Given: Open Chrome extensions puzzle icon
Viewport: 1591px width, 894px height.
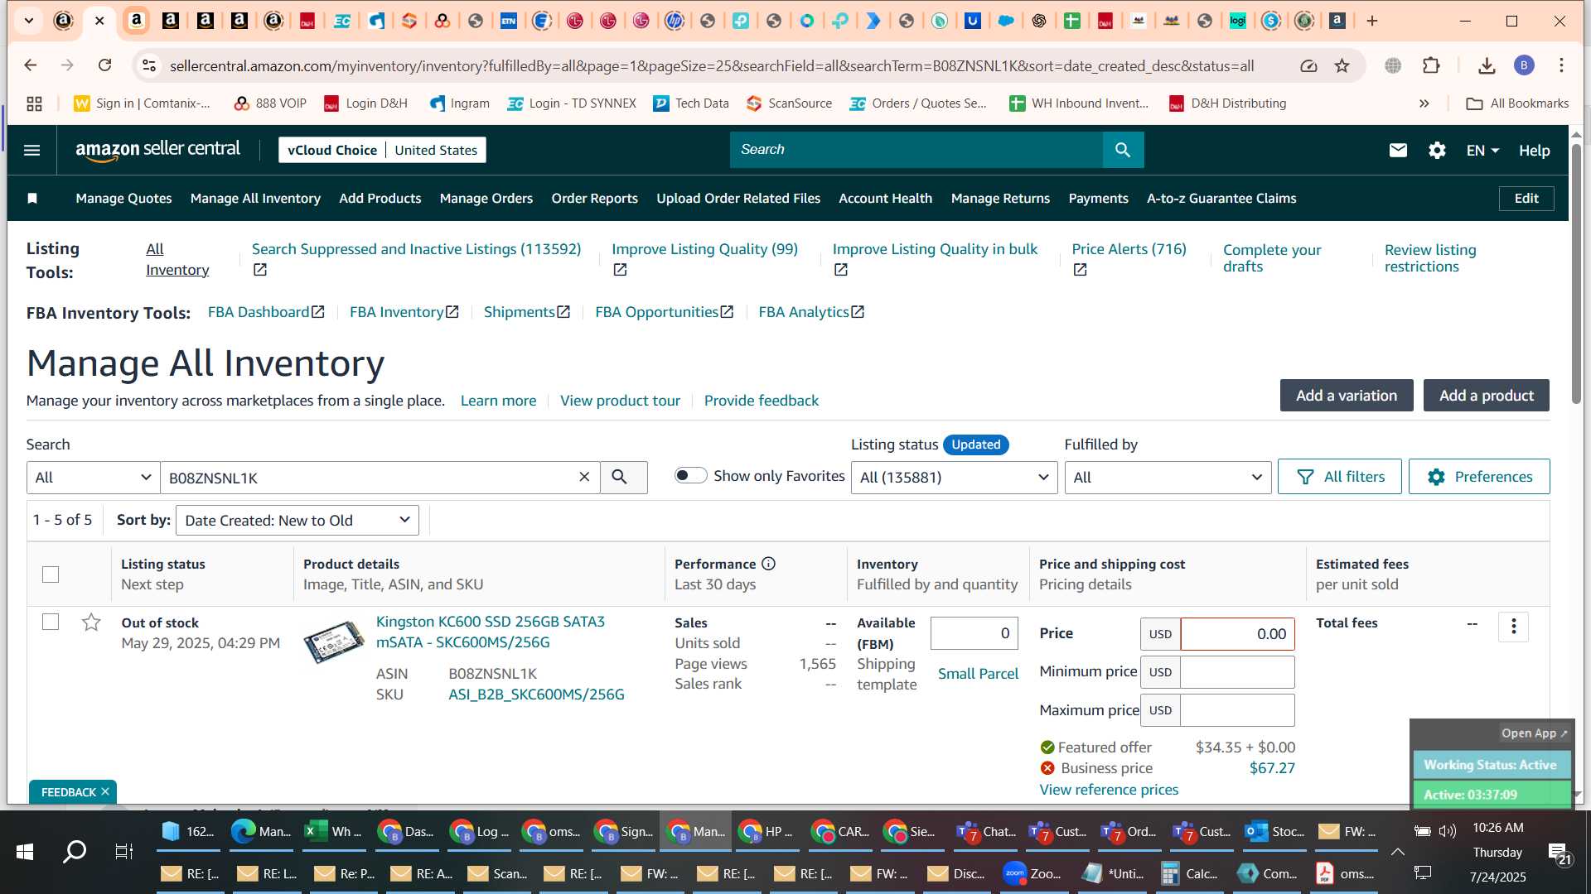Looking at the screenshot, I should (x=1431, y=65).
